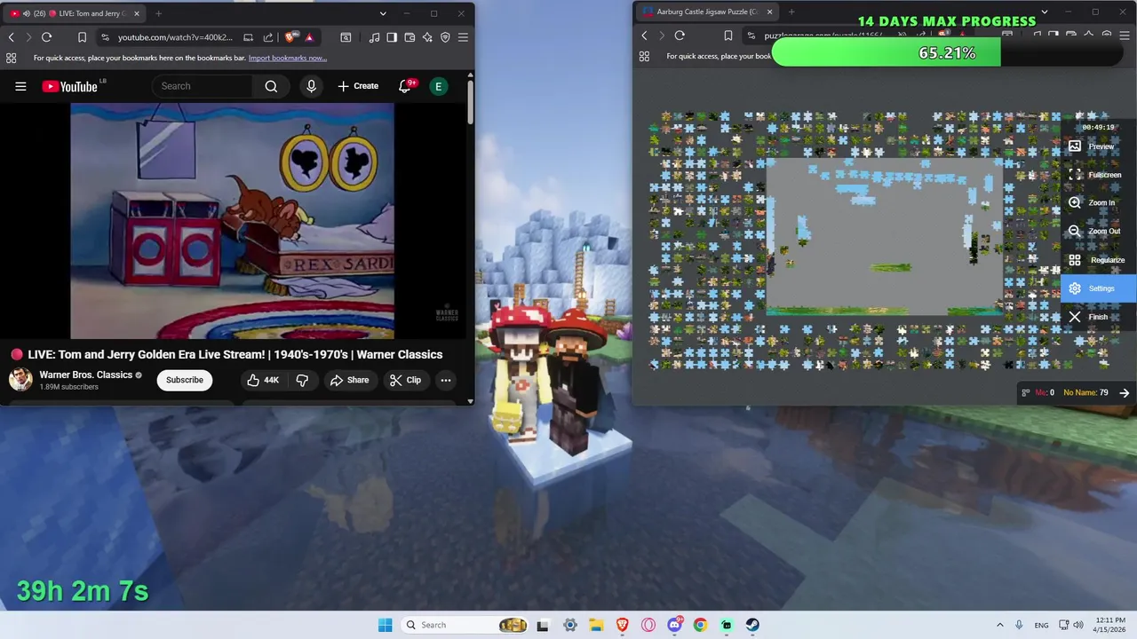
Task: Open the Windows Start menu
Action: click(385, 625)
